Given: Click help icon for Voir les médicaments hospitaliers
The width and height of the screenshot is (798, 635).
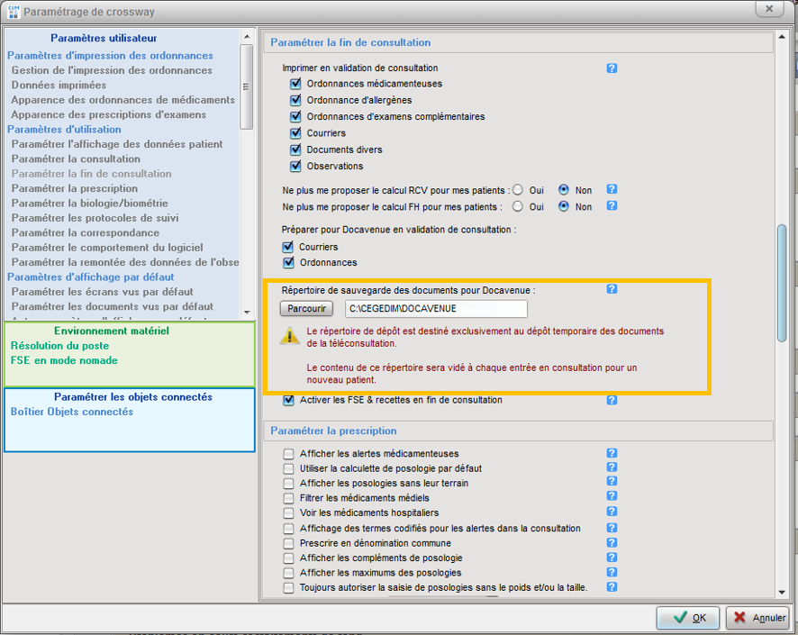Looking at the screenshot, I should (x=612, y=513).
